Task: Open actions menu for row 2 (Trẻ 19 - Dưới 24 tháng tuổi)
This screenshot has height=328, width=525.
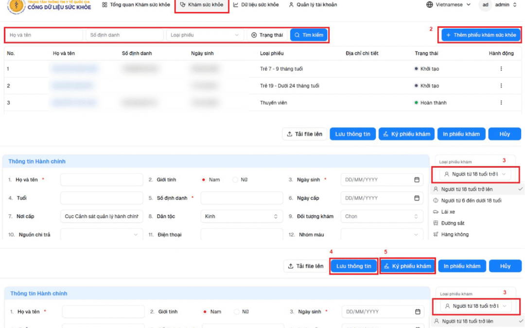Action: point(501,86)
